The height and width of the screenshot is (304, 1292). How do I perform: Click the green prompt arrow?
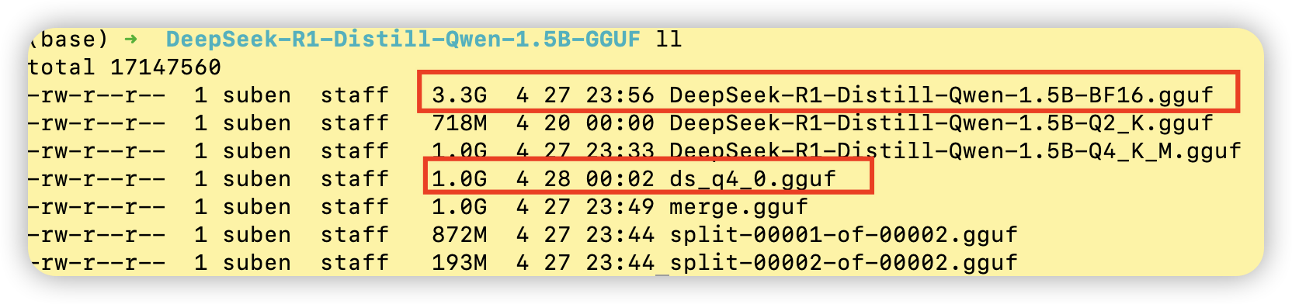131,40
